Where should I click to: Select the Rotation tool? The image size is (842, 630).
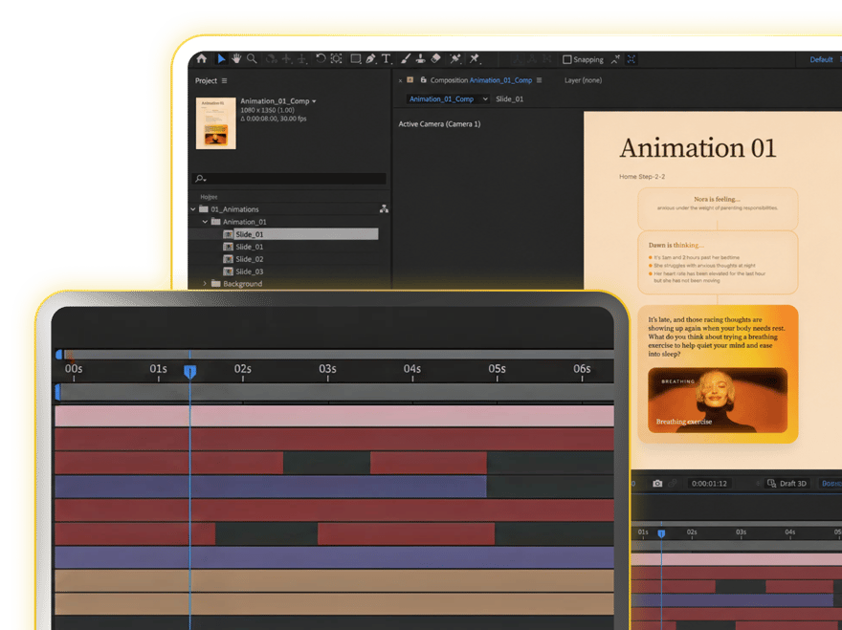(x=320, y=58)
